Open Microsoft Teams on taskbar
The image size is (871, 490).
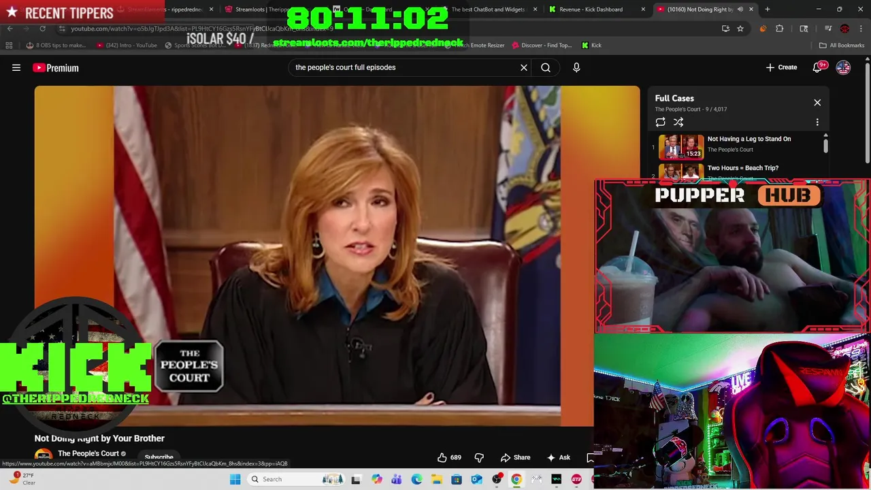coord(396,479)
